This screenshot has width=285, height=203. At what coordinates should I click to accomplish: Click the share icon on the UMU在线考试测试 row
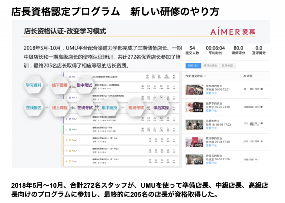coord(148,97)
